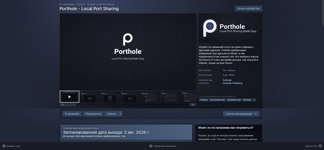Click the plus icon next to Добавить игру
This screenshot has height=150, width=324.
click(4, 146)
